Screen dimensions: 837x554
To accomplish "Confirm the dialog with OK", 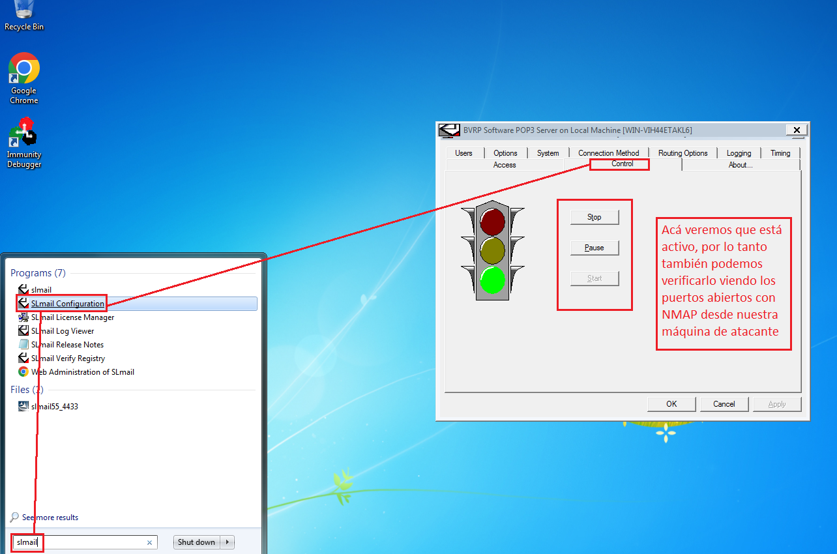I will [671, 404].
